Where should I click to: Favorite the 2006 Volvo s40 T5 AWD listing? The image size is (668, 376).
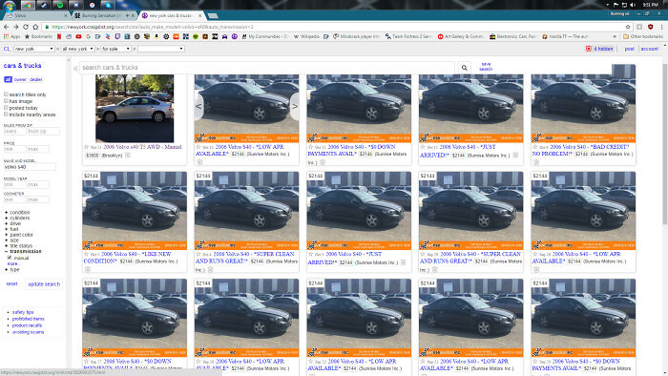[x=87, y=147]
